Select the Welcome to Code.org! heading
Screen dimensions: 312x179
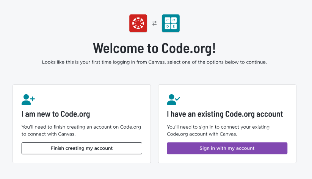point(154,48)
